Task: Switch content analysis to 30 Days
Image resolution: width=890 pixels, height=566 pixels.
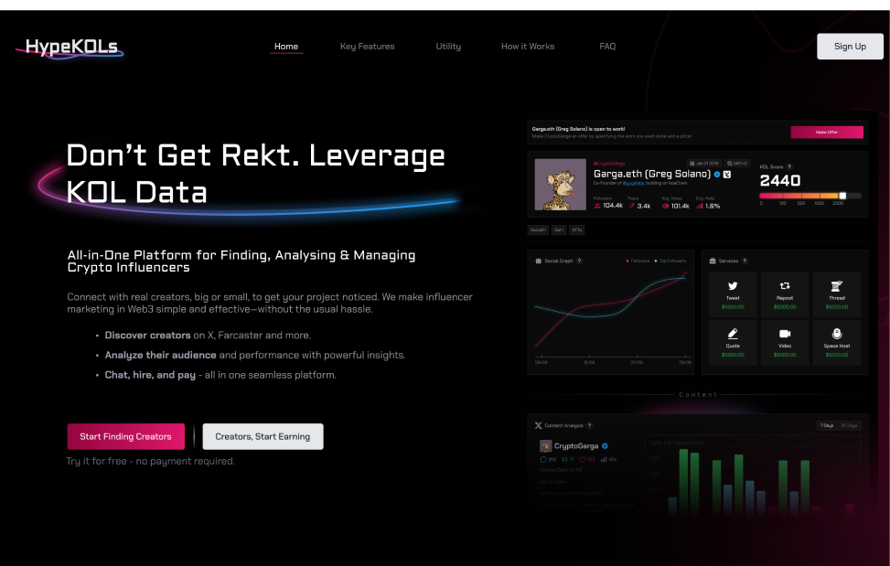Action: (849, 425)
